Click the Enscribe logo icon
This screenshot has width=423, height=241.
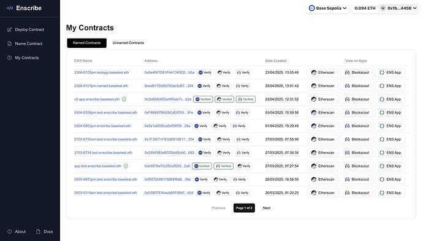coord(10,8)
